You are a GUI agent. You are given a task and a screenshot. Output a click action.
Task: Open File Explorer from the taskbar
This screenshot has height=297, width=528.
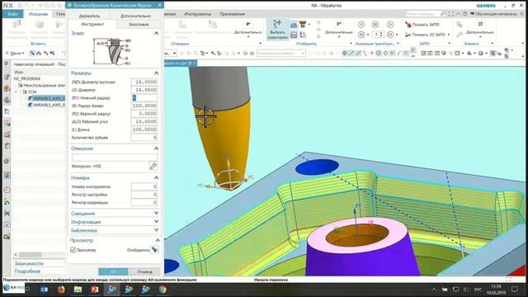(78, 290)
